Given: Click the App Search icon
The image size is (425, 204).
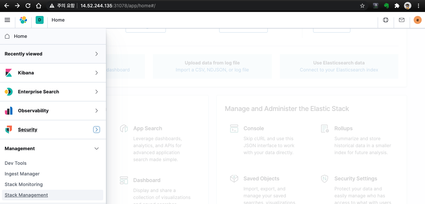Looking at the screenshot, I should (x=124, y=129).
